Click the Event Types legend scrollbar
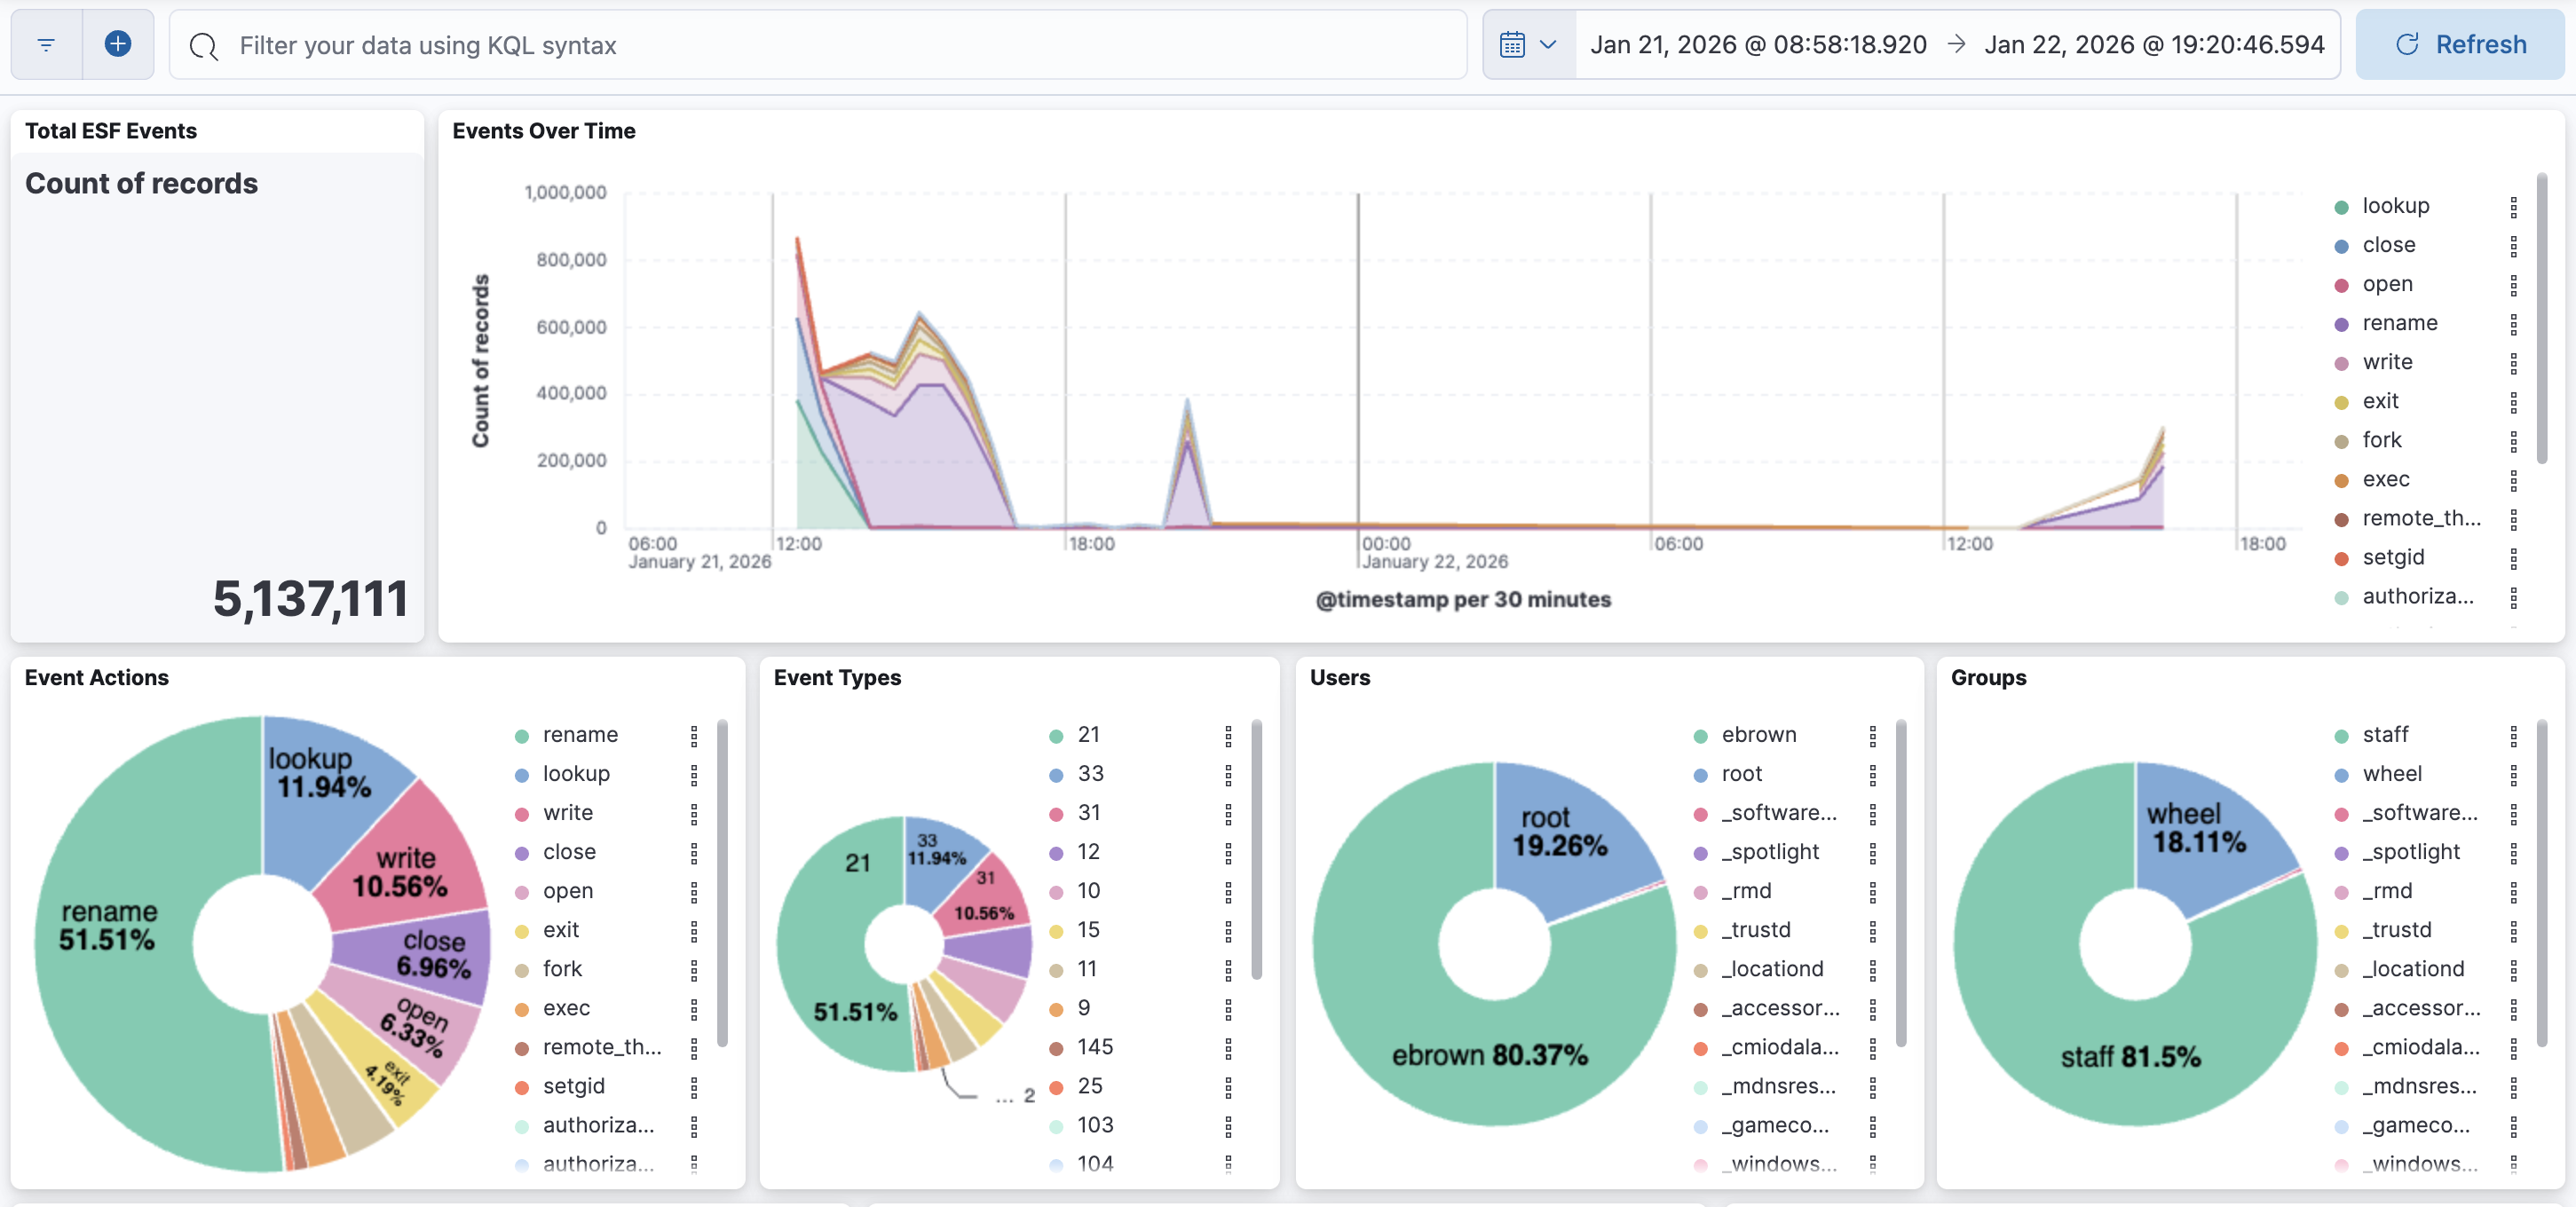 1256,850
